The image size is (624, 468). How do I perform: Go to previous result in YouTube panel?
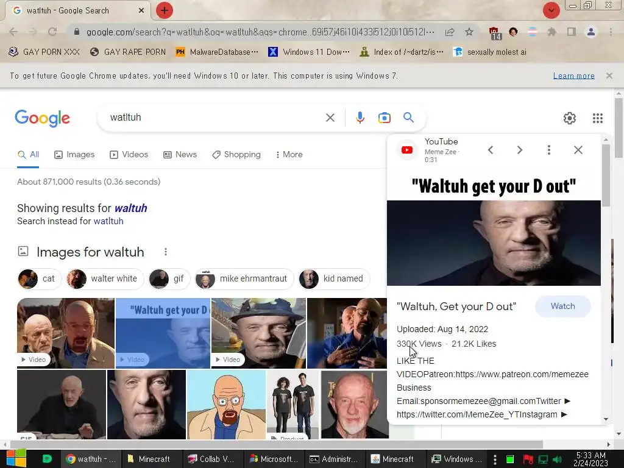pyautogui.click(x=491, y=150)
